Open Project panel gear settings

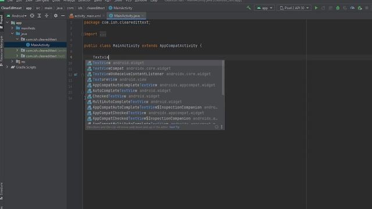[56, 16]
